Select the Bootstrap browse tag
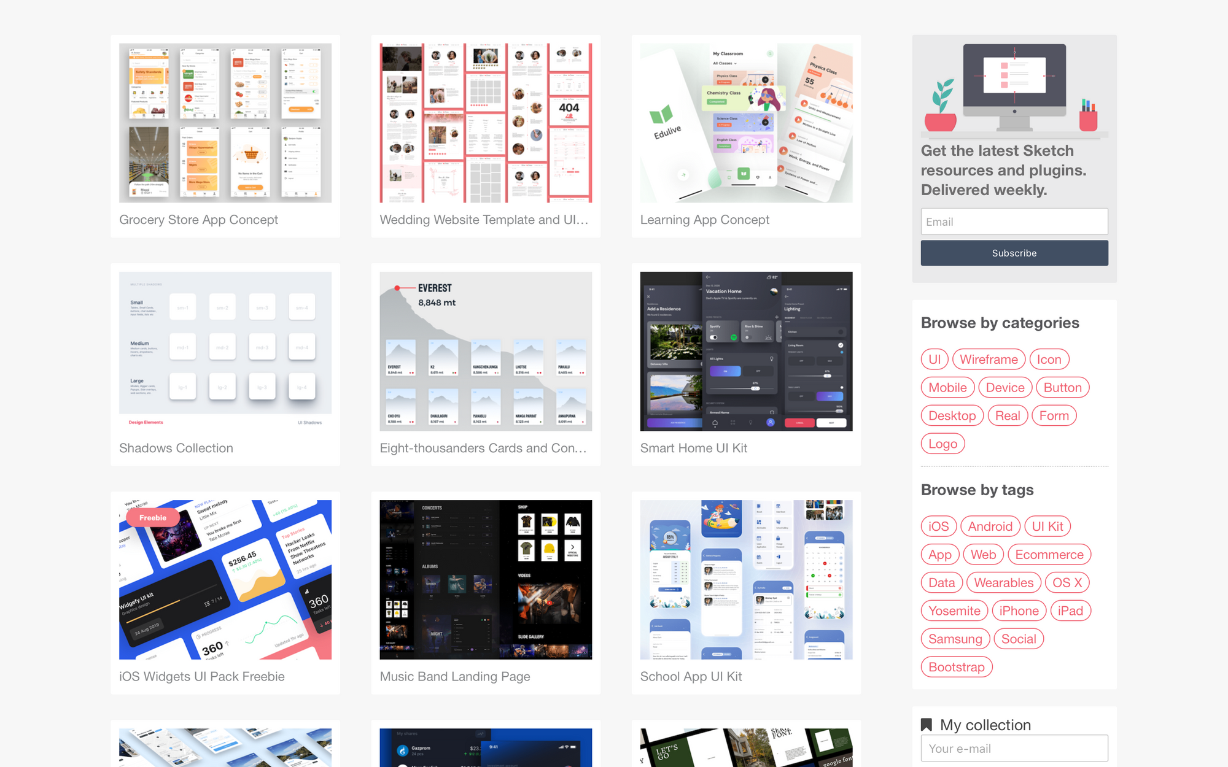Viewport: 1228px width, 767px height. tap(957, 667)
